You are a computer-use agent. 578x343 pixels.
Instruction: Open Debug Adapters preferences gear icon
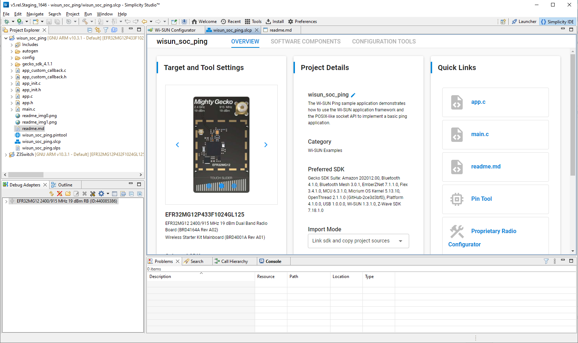click(101, 194)
